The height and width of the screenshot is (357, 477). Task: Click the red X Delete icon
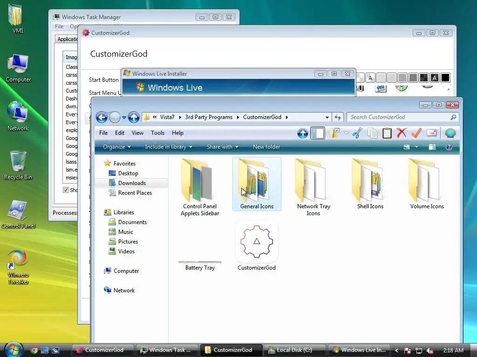click(x=402, y=133)
